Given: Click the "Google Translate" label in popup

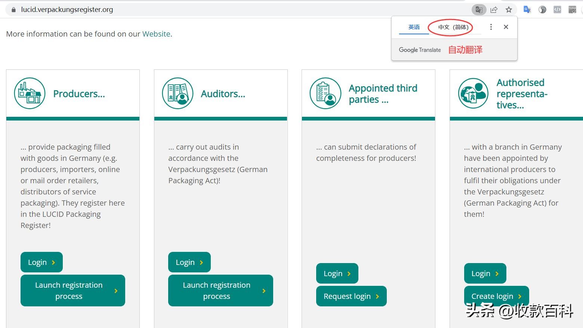Looking at the screenshot, I should 420,50.
